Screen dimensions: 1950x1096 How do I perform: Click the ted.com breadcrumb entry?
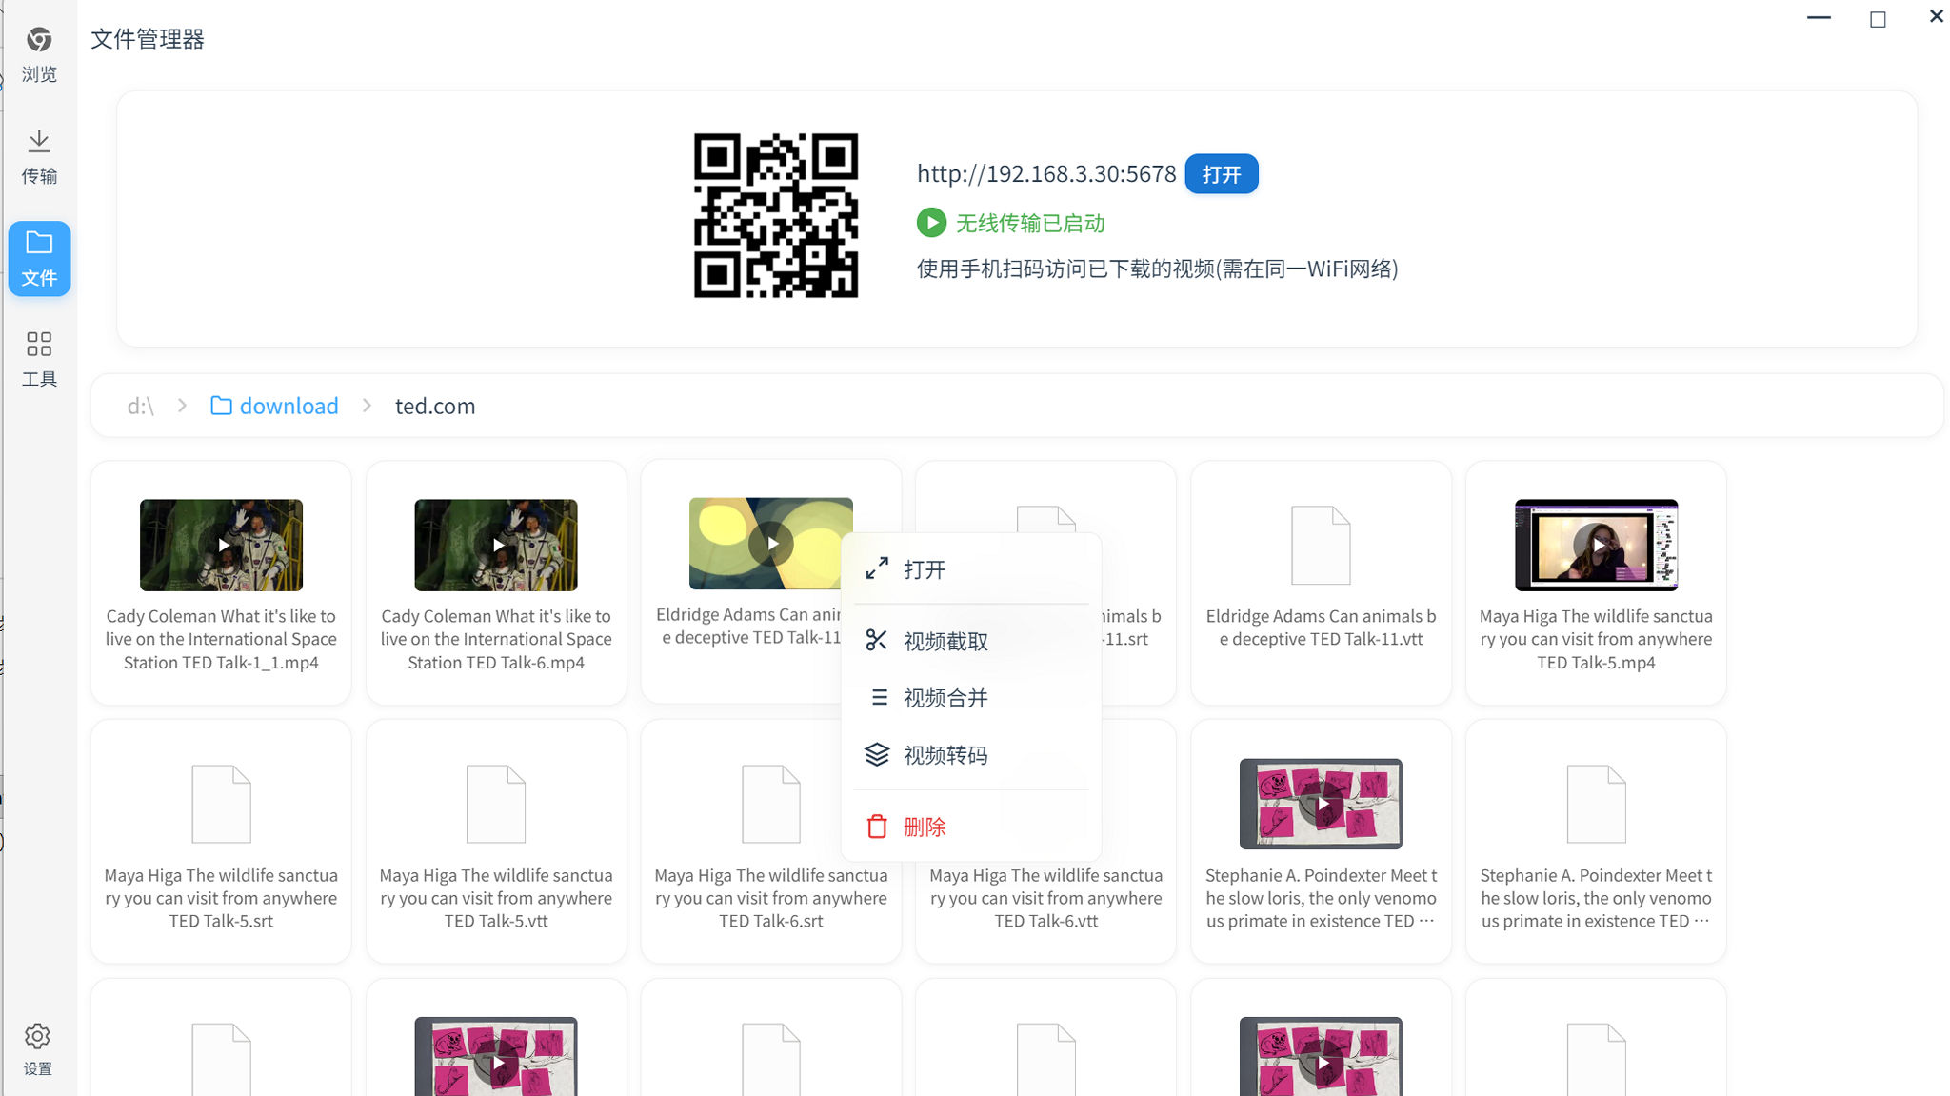pos(435,406)
